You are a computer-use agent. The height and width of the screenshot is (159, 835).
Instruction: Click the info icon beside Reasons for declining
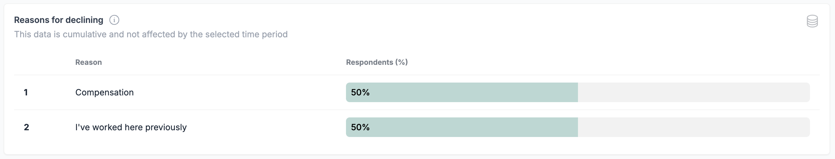(114, 20)
